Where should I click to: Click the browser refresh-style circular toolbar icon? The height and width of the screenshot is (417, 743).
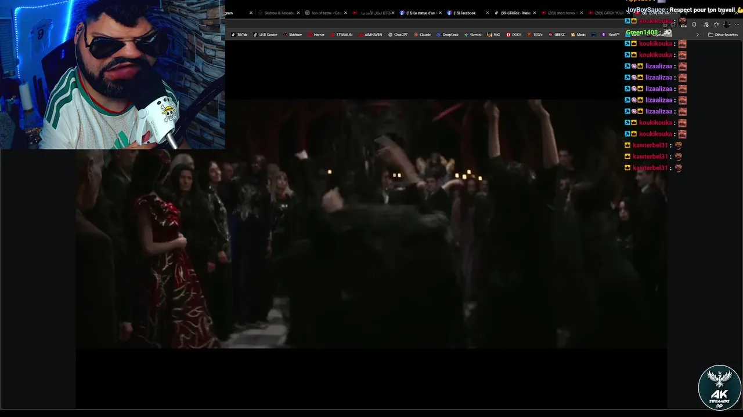click(x=694, y=24)
